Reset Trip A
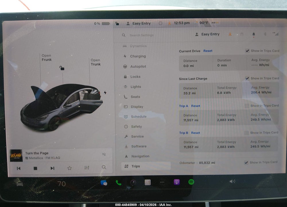The height and width of the screenshot is (207, 287). pos(195,106)
